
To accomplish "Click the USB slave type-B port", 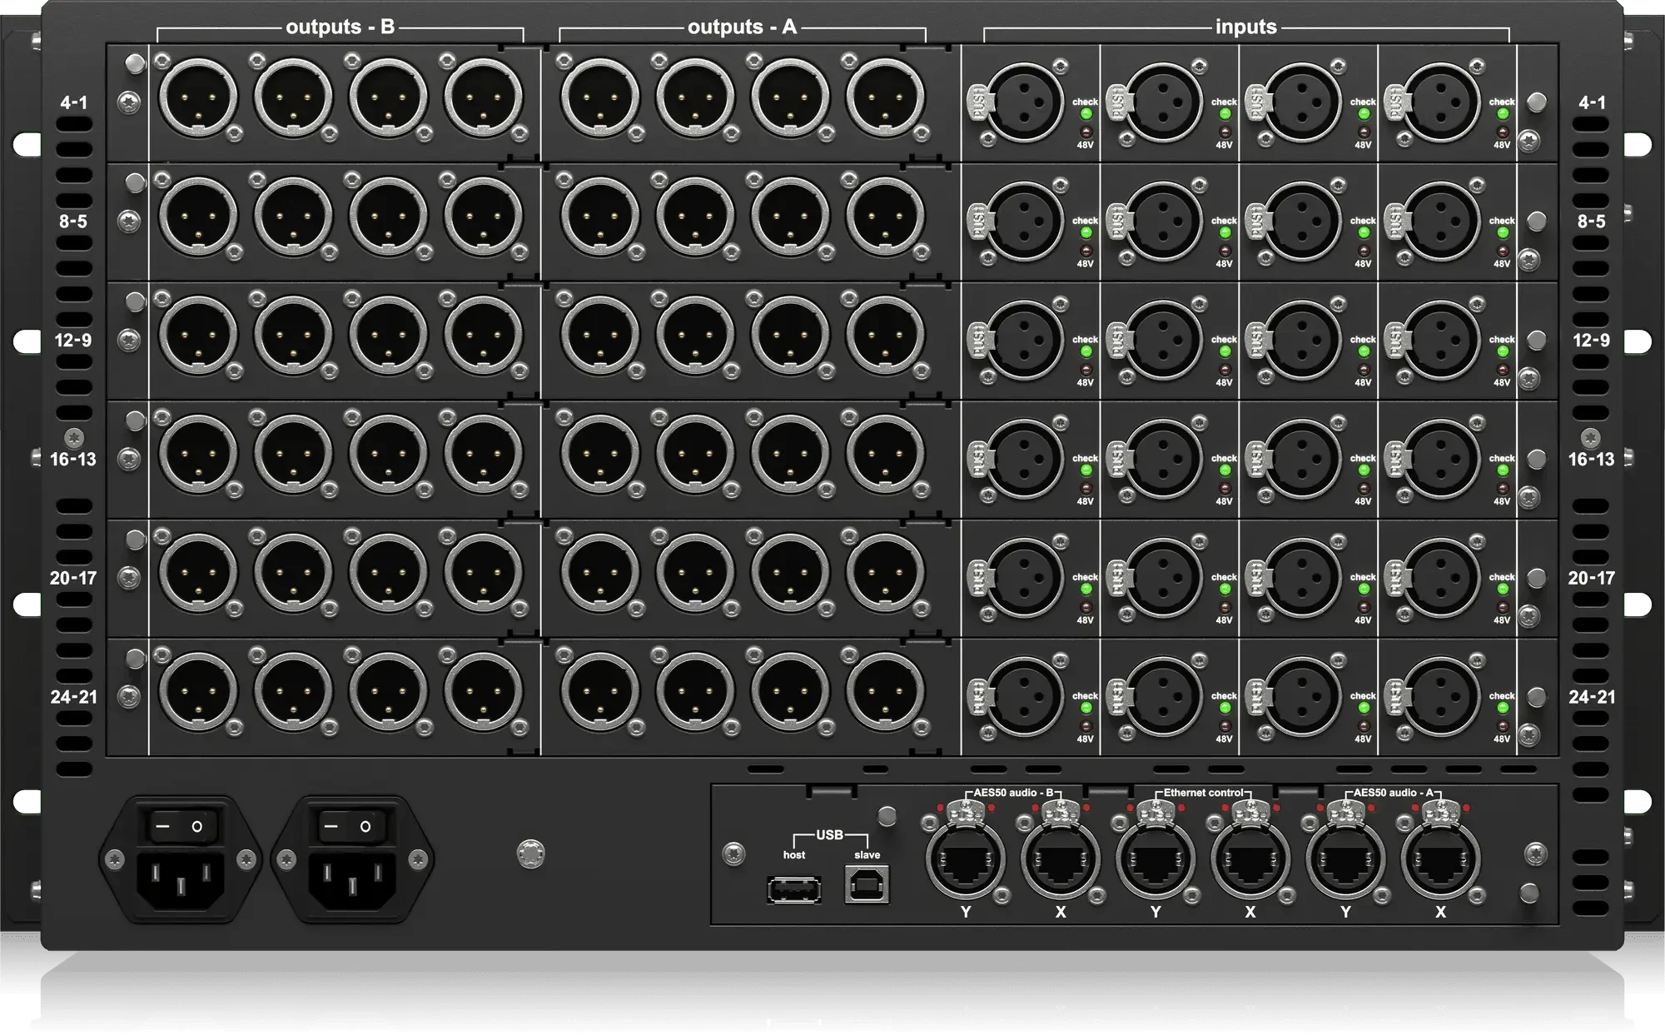I will click(x=867, y=884).
